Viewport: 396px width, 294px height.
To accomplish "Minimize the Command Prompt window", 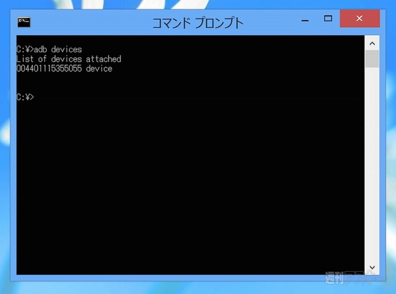I will [x=305, y=20].
